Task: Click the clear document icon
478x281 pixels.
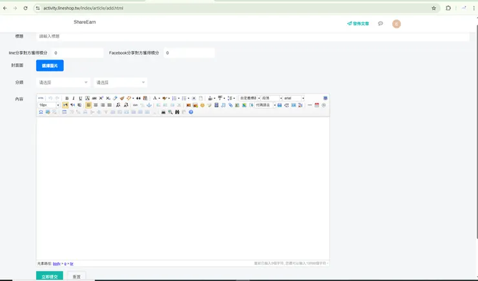Action: pyautogui.click(x=201, y=98)
